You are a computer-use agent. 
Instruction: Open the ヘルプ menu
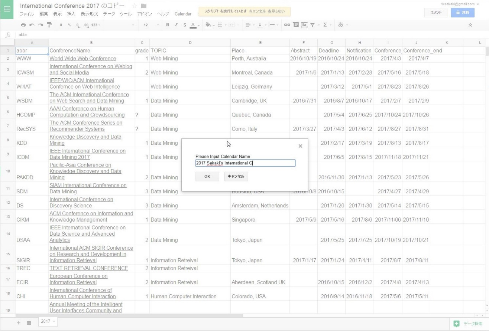pyautogui.click(x=163, y=14)
